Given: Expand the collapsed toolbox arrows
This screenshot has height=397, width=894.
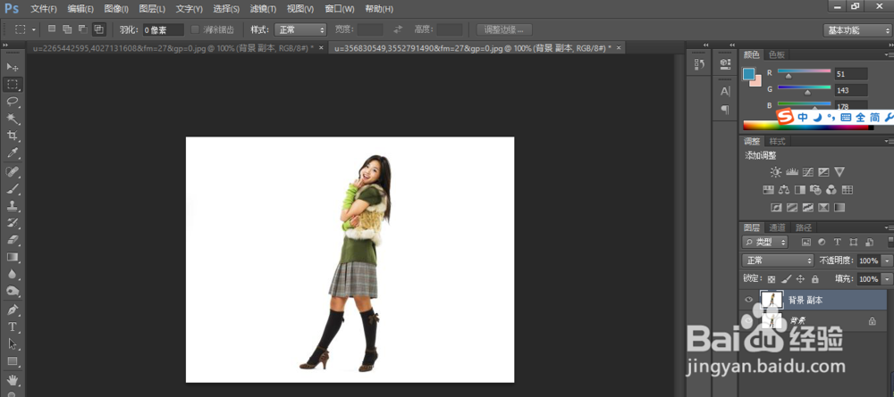Looking at the screenshot, I should pos(5,45).
